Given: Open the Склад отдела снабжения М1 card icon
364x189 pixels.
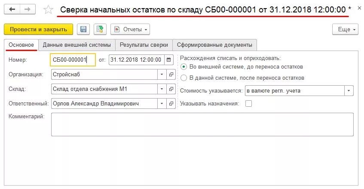Looking at the screenshot, I should click(x=171, y=89).
